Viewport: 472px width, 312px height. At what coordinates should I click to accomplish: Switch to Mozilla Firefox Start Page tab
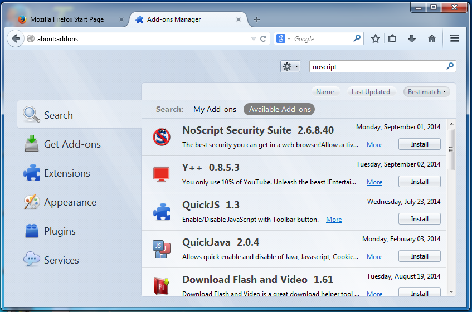coord(66,19)
